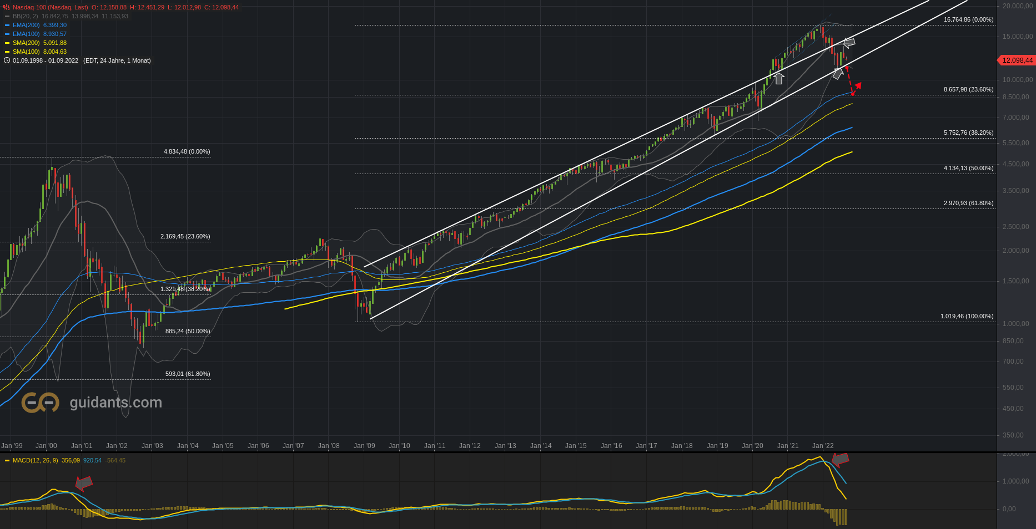Image resolution: width=1036 pixels, height=529 pixels.
Task: Click the Jan '15 time axis label
Action: click(576, 446)
